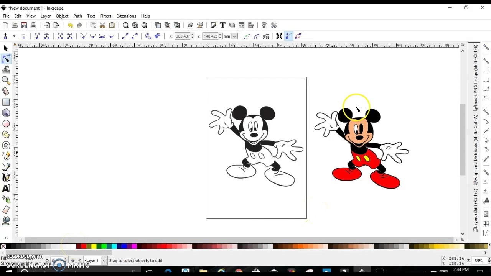The image size is (491, 276).
Task: Open Export PNG Image side tab
Action: click(475, 79)
